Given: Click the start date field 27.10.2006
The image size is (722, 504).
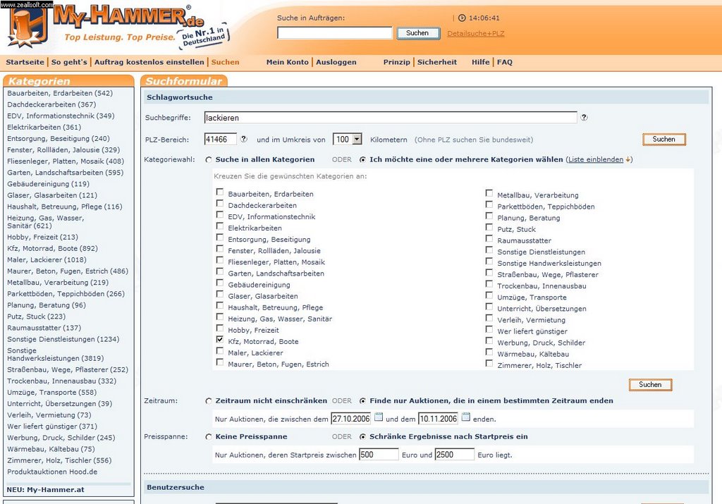Looking at the screenshot, I should [x=351, y=419].
